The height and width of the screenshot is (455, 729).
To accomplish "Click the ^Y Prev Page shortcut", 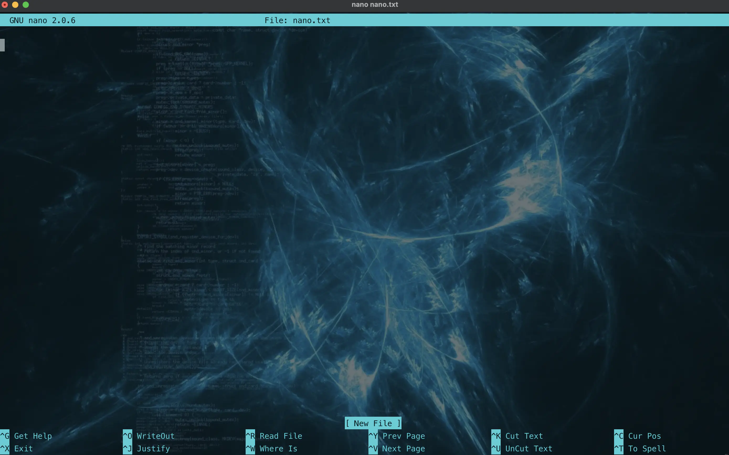I will click(x=397, y=436).
